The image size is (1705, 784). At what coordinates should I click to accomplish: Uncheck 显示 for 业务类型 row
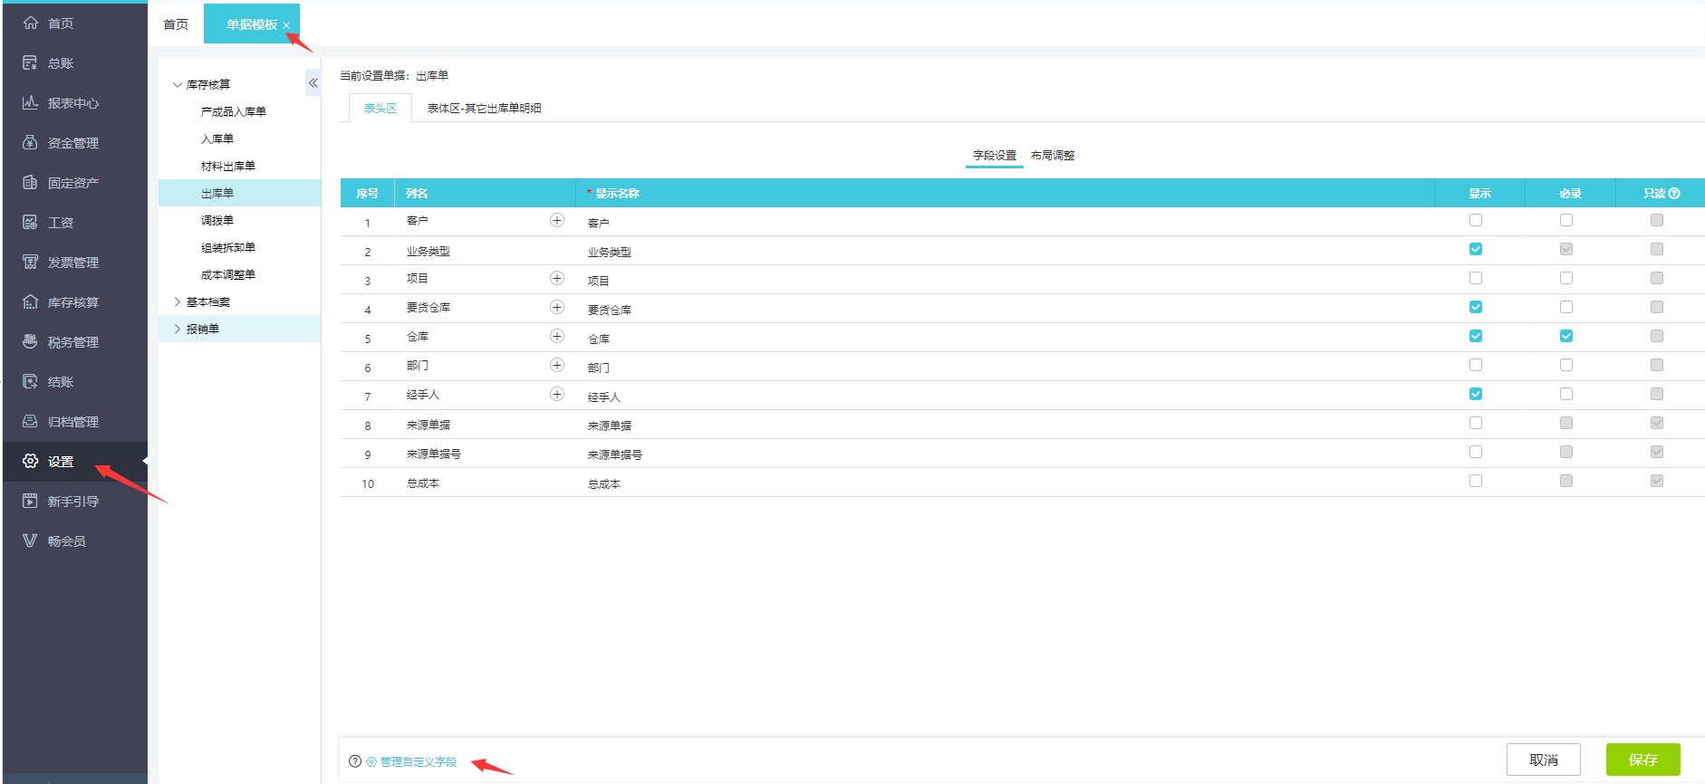tap(1476, 249)
